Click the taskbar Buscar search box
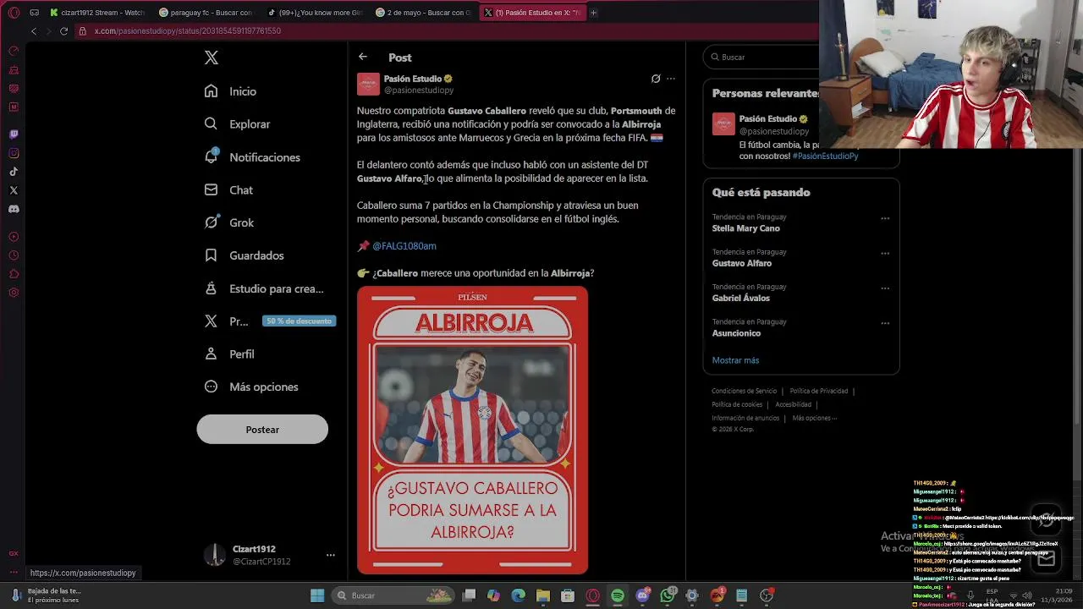Screen dimensions: 1083x609 (393, 595)
